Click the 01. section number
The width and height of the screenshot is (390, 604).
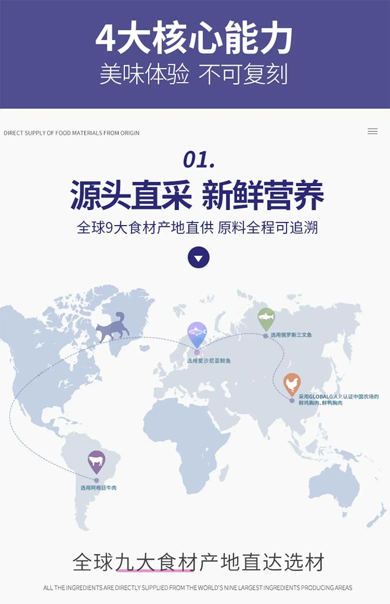pyautogui.click(x=199, y=160)
